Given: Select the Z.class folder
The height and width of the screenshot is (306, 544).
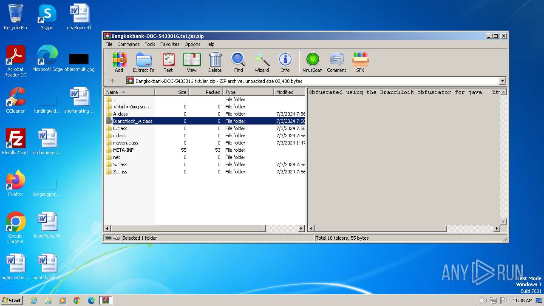Looking at the screenshot, I should [205, 172].
